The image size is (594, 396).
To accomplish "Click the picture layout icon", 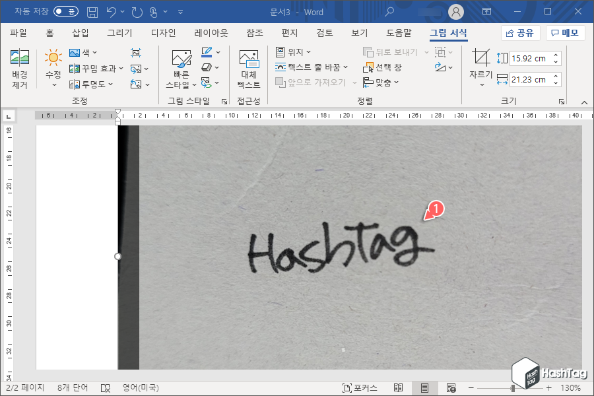I will pos(207,82).
